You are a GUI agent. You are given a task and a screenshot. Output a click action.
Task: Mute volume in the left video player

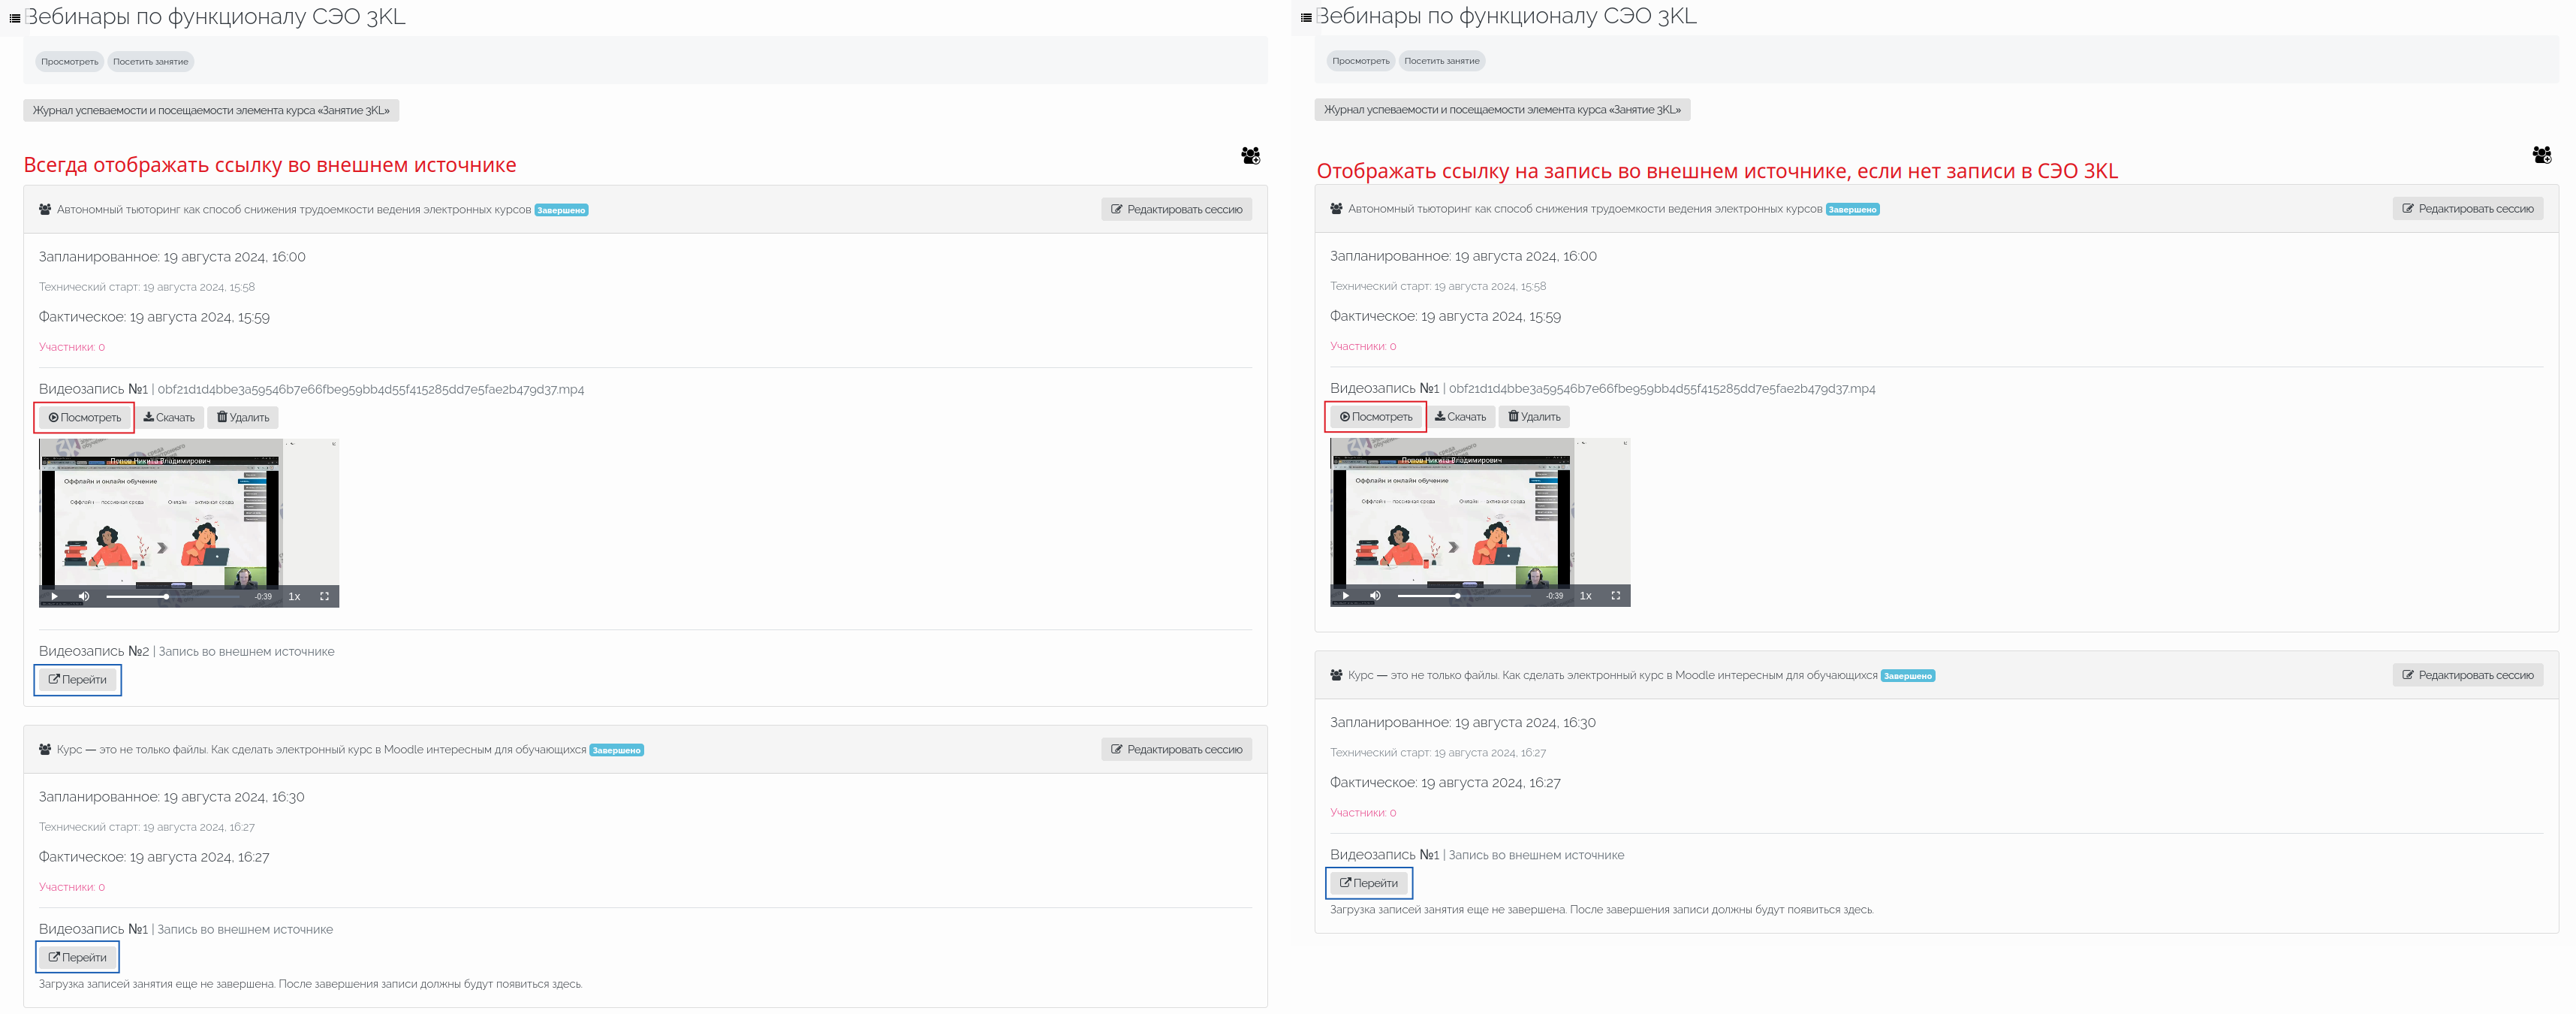coord(84,596)
